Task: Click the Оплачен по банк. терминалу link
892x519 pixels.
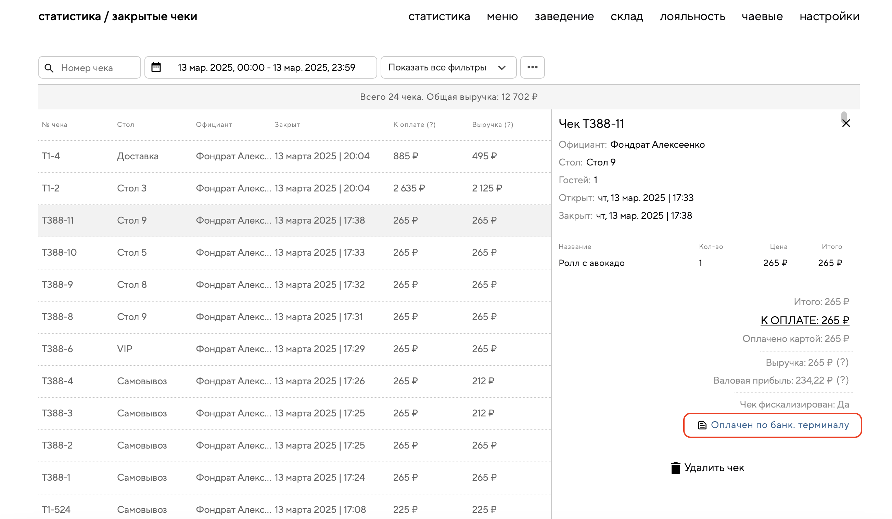Action: coord(779,425)
